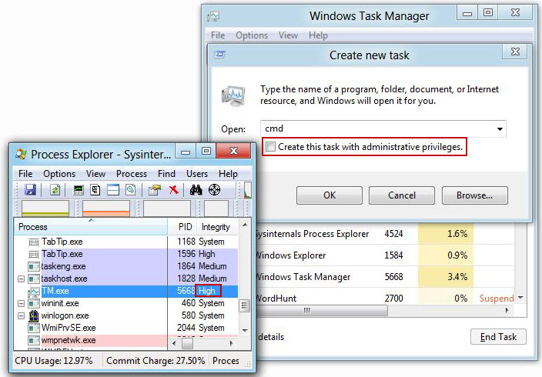Sort by the Integrity column header
Image resolution: width=542 pixels, height=377 pixels.
[216, 227]
